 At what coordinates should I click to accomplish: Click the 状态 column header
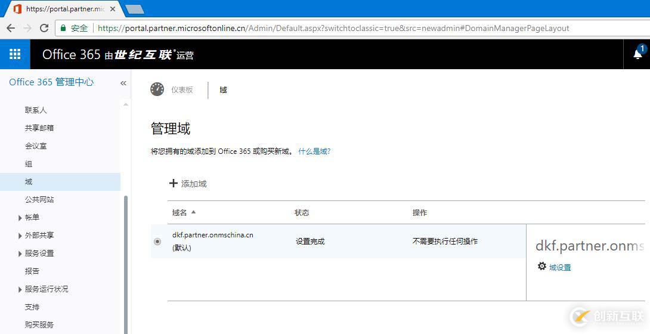302,212
